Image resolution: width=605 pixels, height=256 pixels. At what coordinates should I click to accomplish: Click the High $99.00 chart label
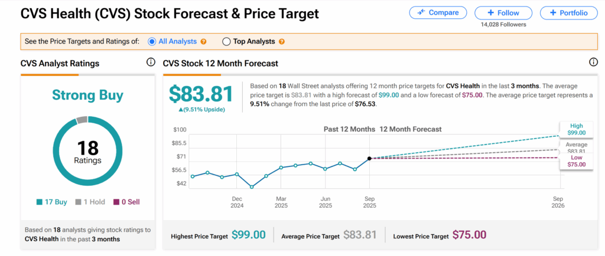[577, 129]
